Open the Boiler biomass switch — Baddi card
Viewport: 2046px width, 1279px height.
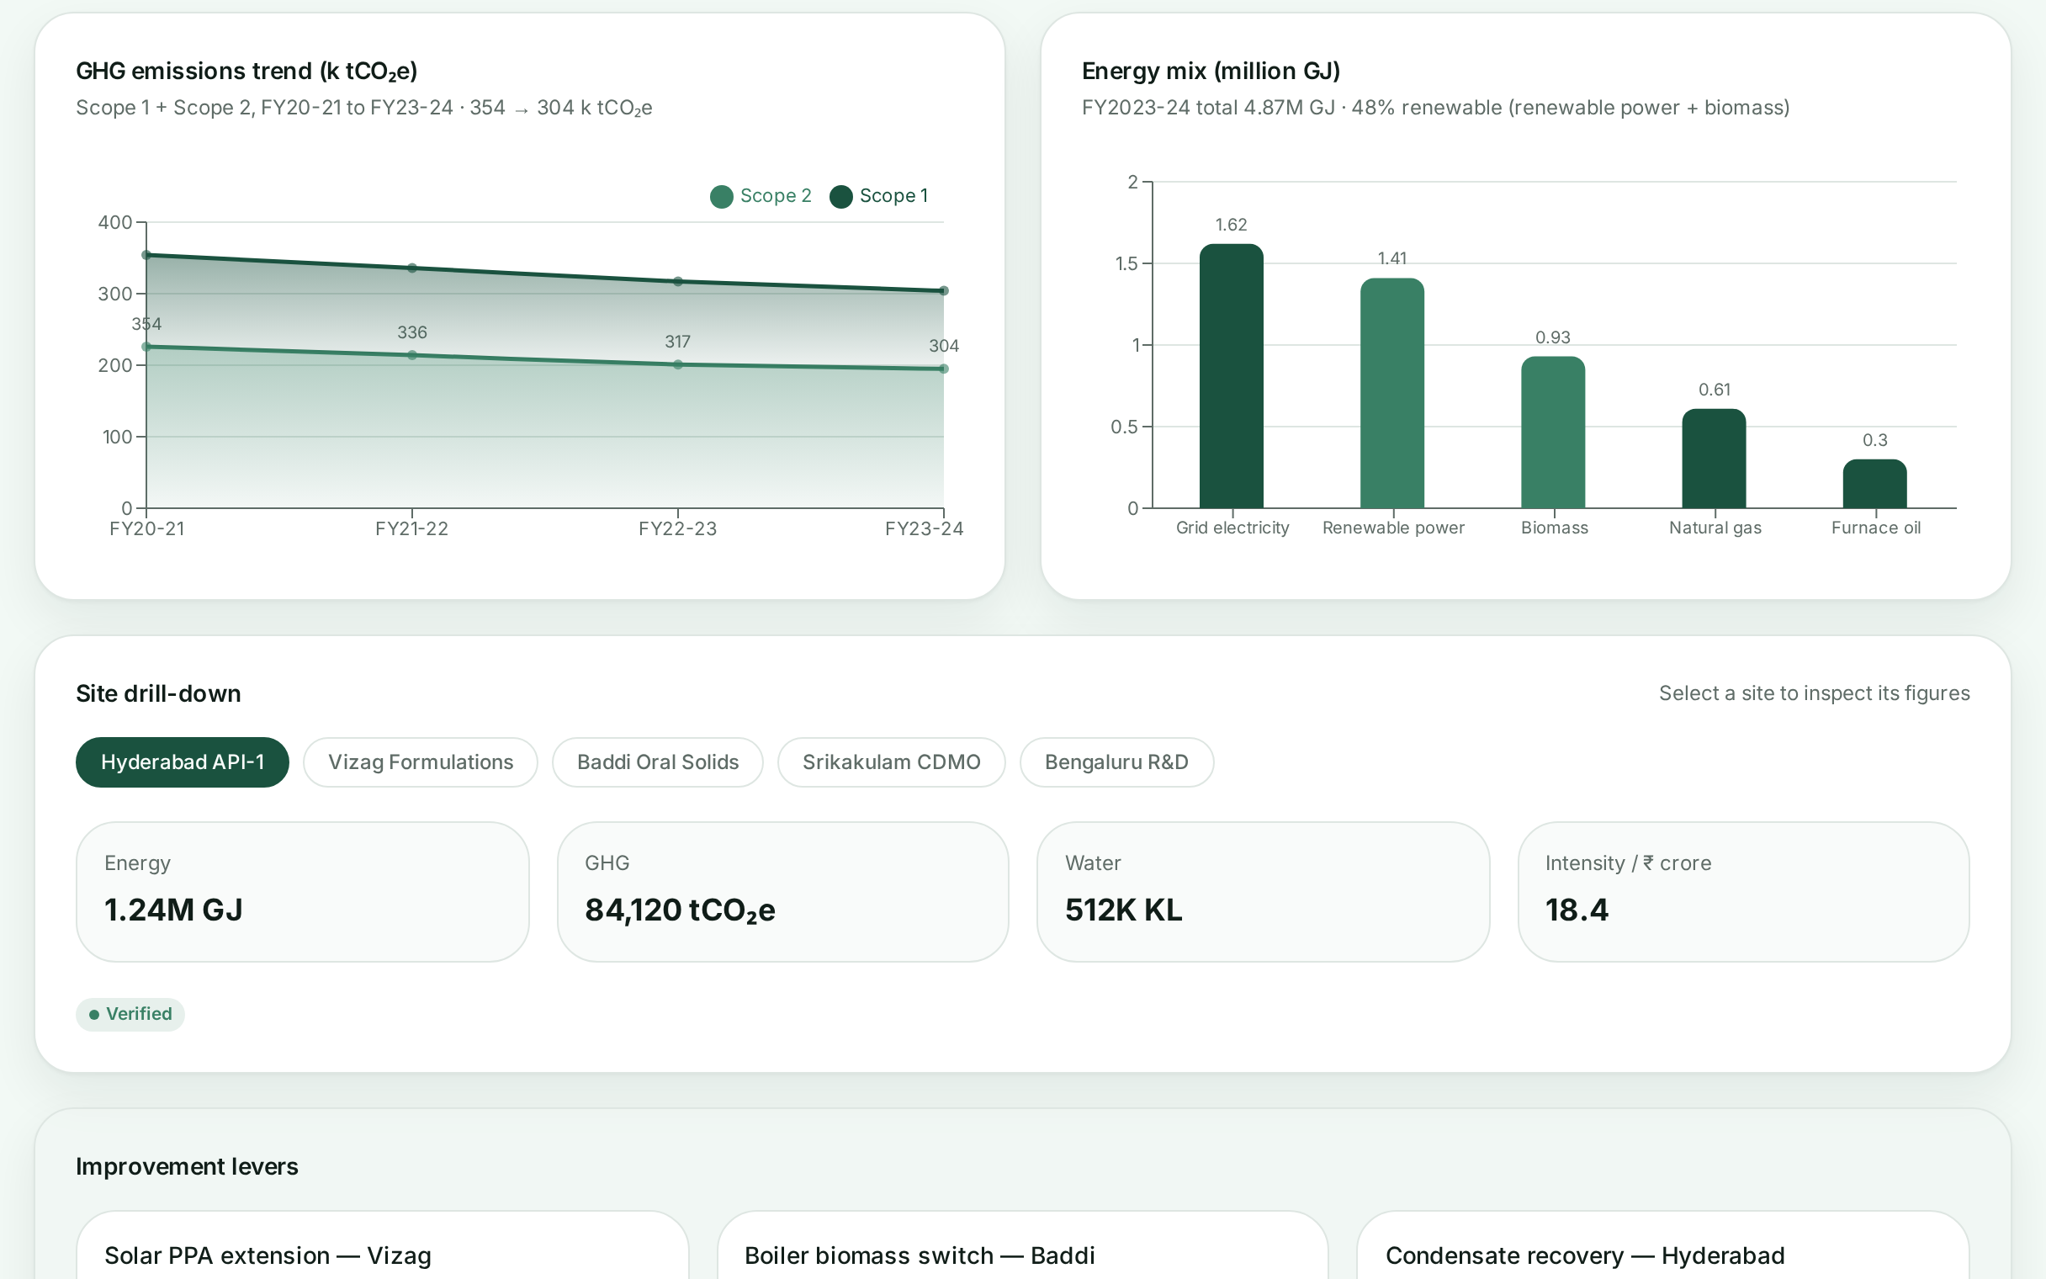[x=1022, y=1245]
